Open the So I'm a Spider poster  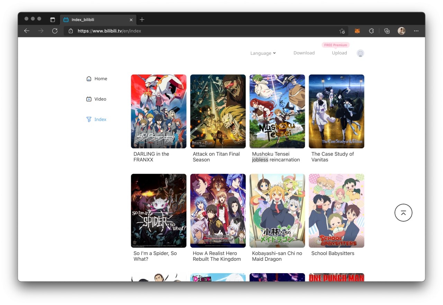coord(159,211)
